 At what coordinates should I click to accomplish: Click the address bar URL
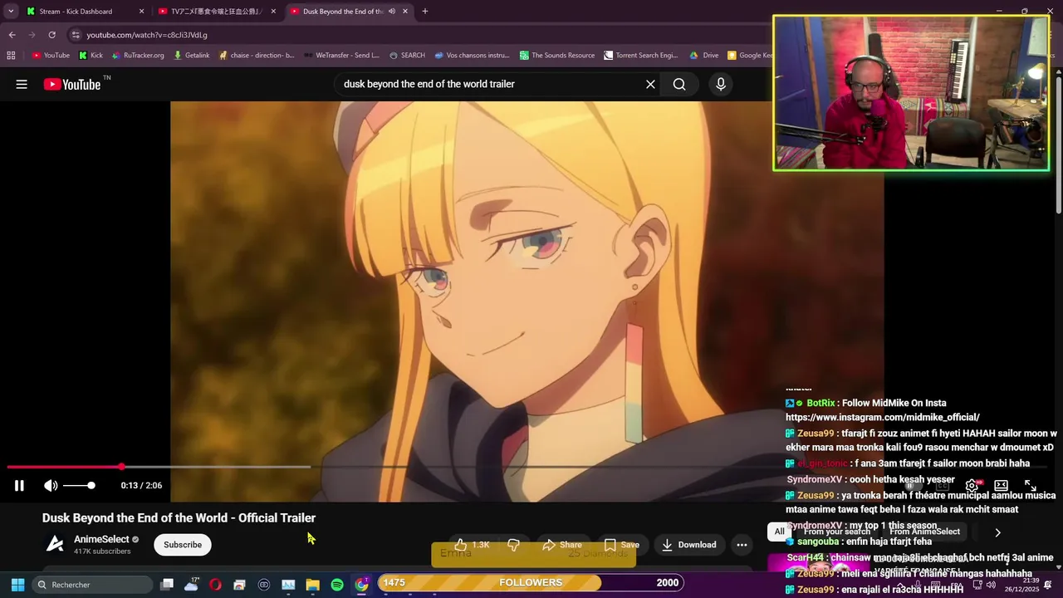coord(147,35)
